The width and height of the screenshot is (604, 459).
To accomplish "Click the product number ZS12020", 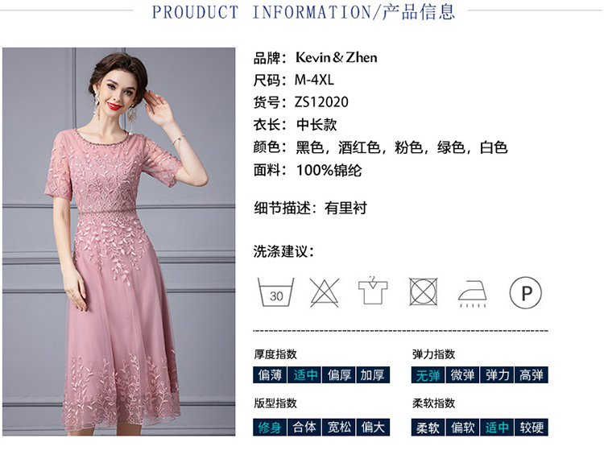I will 321,102.
